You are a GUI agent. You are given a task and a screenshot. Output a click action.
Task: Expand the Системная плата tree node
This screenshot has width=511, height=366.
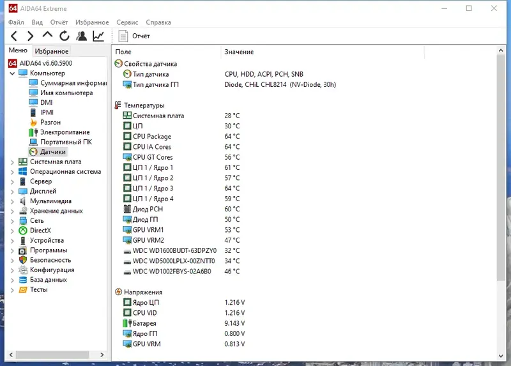point(12,162)
